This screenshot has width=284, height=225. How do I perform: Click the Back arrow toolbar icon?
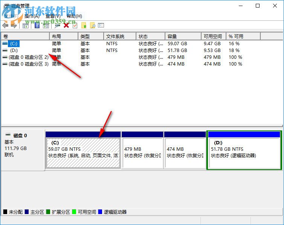tap(5, 26)
